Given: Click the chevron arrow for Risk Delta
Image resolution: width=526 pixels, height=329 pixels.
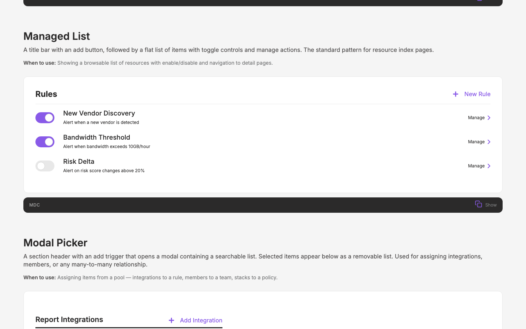Looking at the screenshot, I should [489, 166].
